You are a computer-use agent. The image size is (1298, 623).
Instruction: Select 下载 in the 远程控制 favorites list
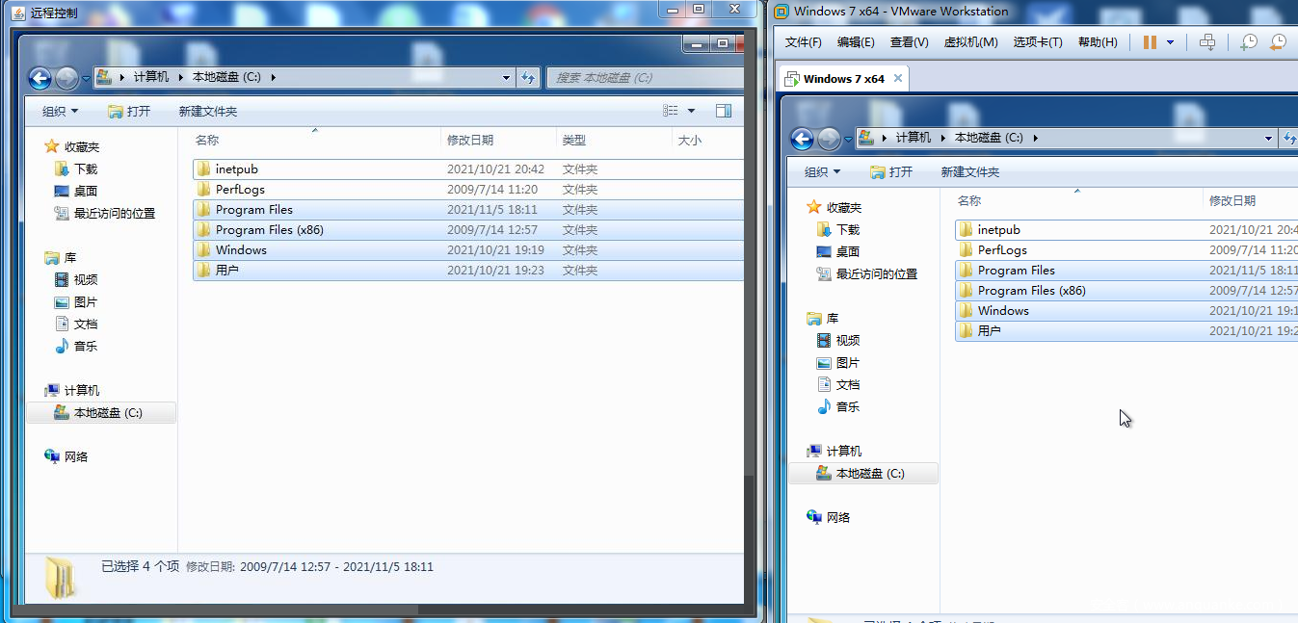click(86, 169)
